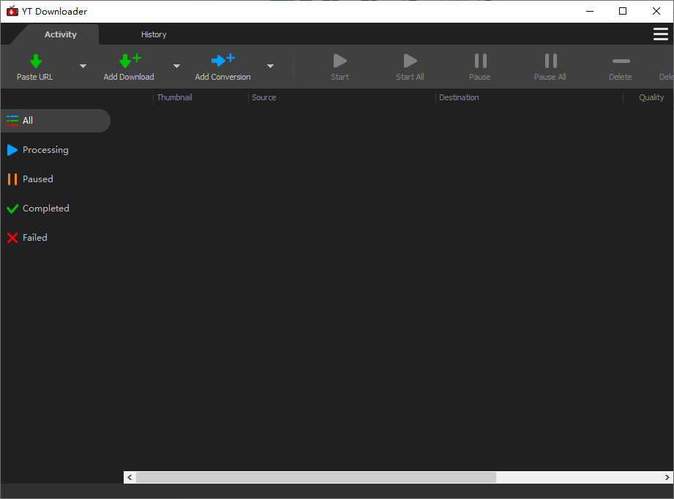Expand the Add Conversion dropdown arrow

coord(270,66)
